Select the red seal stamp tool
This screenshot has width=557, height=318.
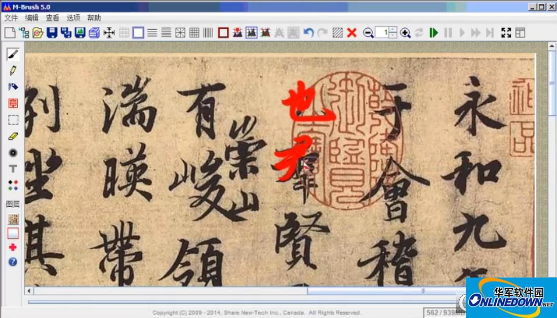[x=13, y=103]
